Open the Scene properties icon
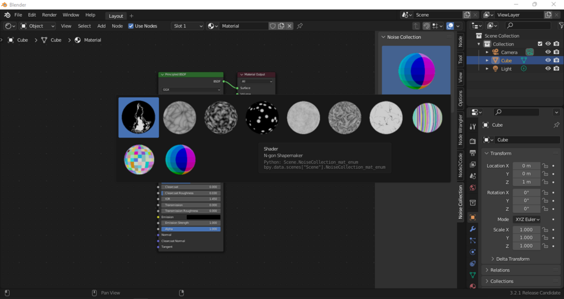Image resolution: width=564 pixels, height=299 pixels. click(x=473, y=176)
